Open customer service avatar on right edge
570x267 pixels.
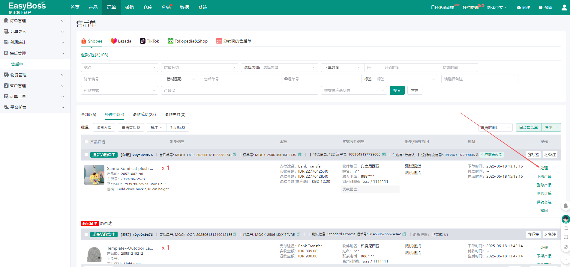566,219
